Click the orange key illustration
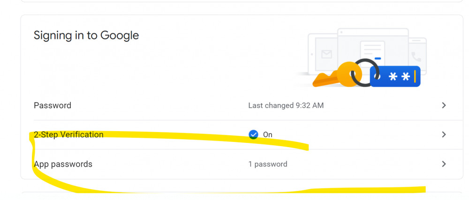This screenshot has width=469, height=200. click(x=335, y=75)
